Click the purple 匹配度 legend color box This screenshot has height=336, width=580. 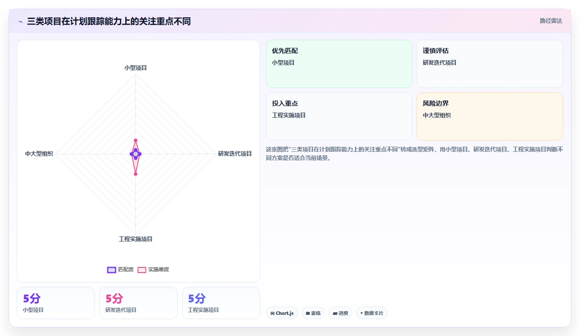point(112,270)
